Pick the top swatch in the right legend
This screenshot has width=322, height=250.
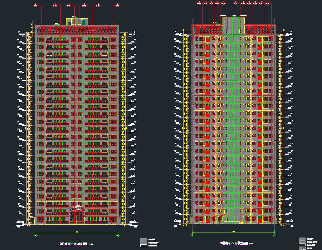tap(301, 240)
